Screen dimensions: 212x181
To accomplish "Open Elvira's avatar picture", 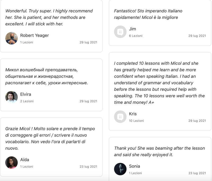I will pos(11,97).
